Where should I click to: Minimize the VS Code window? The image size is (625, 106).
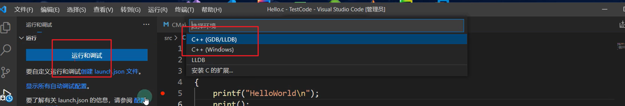tap(605, 9)
